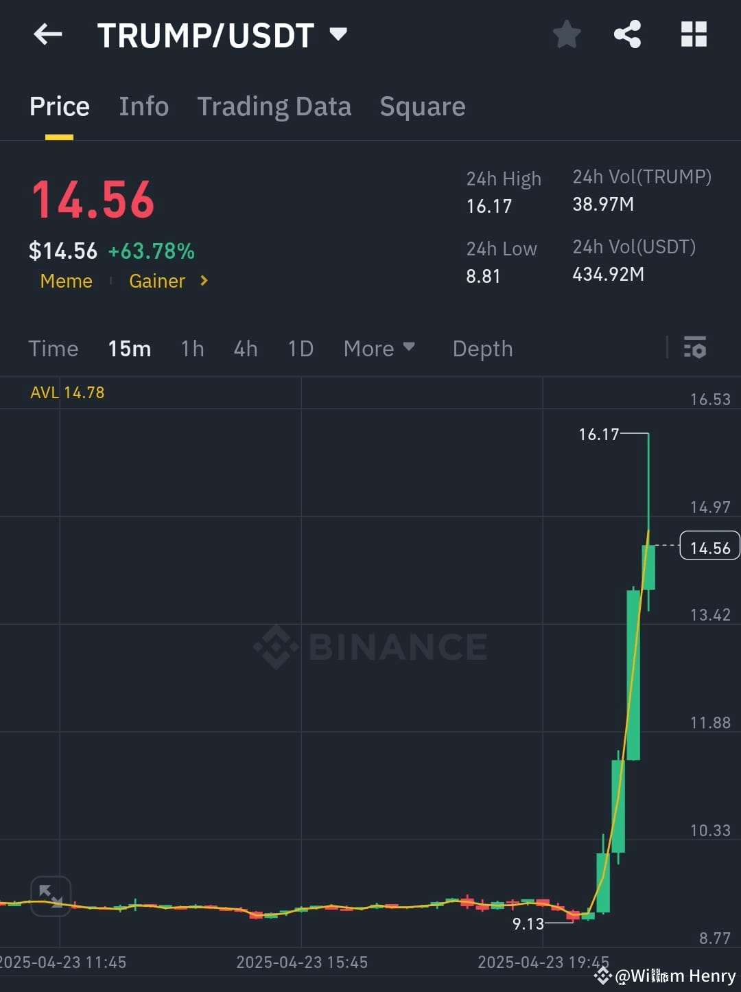Share this trading pair via share icon
Viewport: 741px width, 992px height.
point(627,34)
